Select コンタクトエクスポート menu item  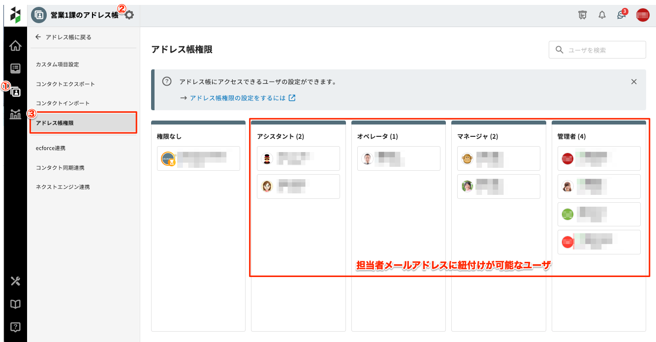[65, 84]
